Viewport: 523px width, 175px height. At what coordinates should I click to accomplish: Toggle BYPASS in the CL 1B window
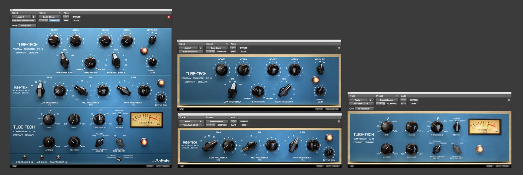tap(414, 100)
